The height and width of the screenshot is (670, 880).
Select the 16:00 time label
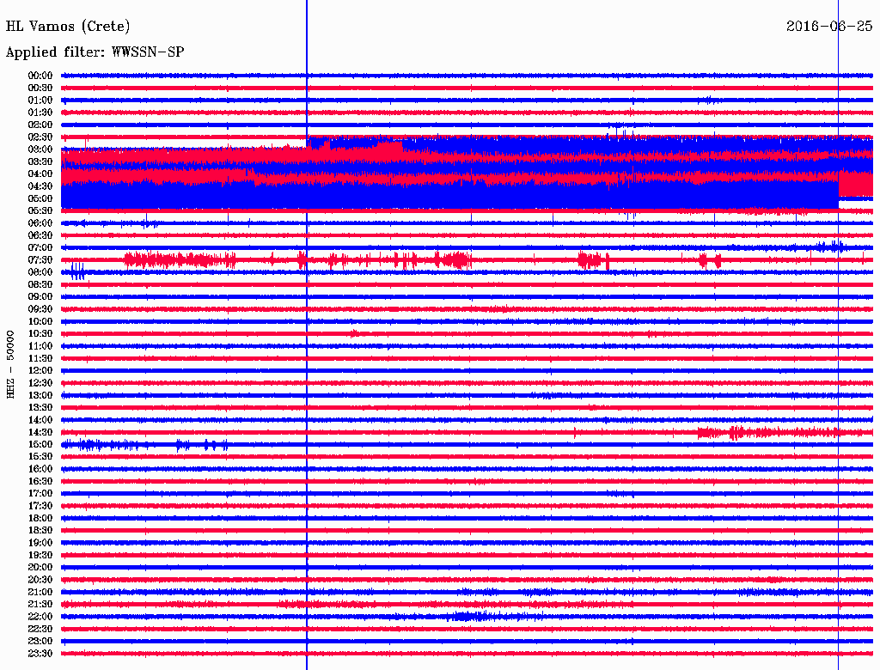point(40,469)
